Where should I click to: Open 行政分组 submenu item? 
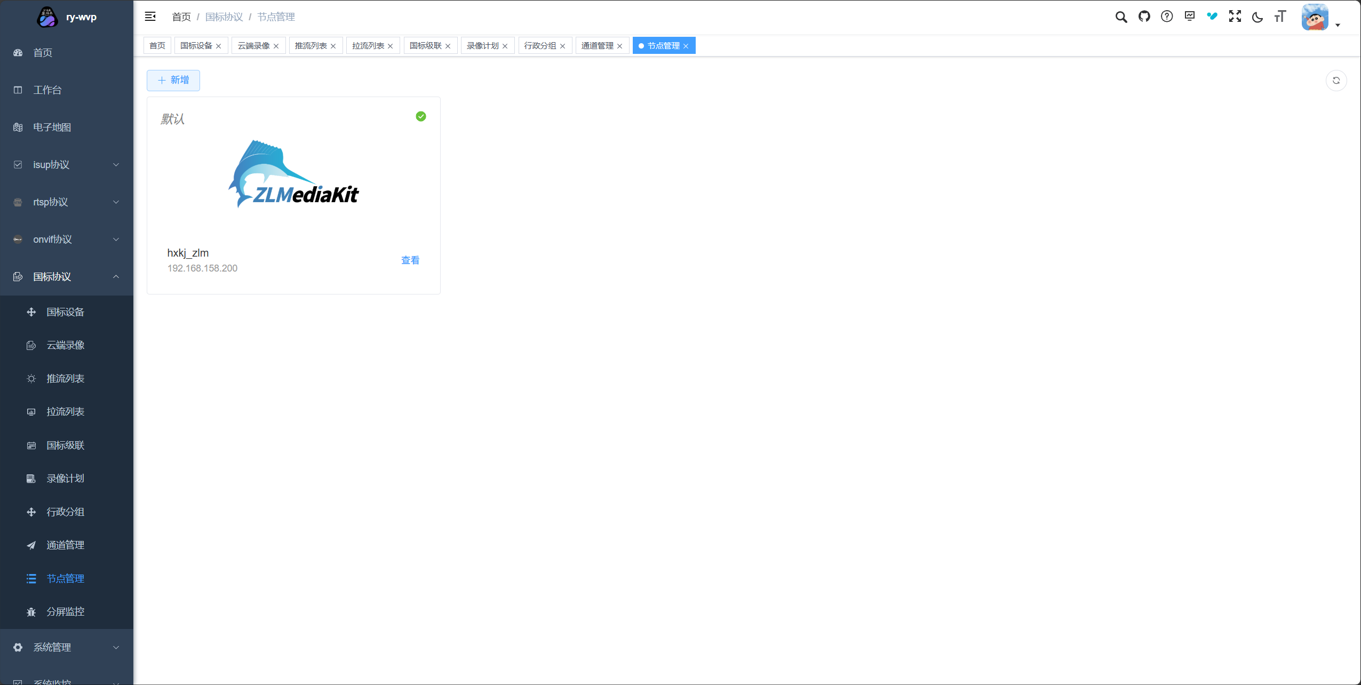coord(67,512)
